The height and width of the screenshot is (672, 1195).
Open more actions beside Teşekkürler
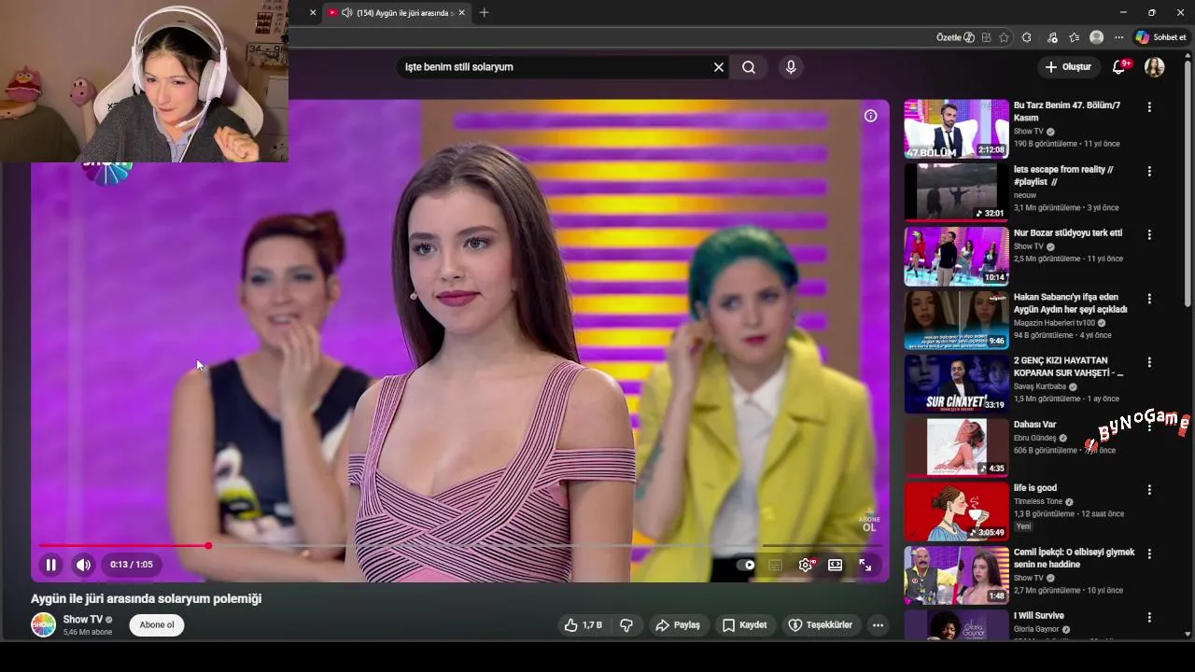(x=878, y=625)
